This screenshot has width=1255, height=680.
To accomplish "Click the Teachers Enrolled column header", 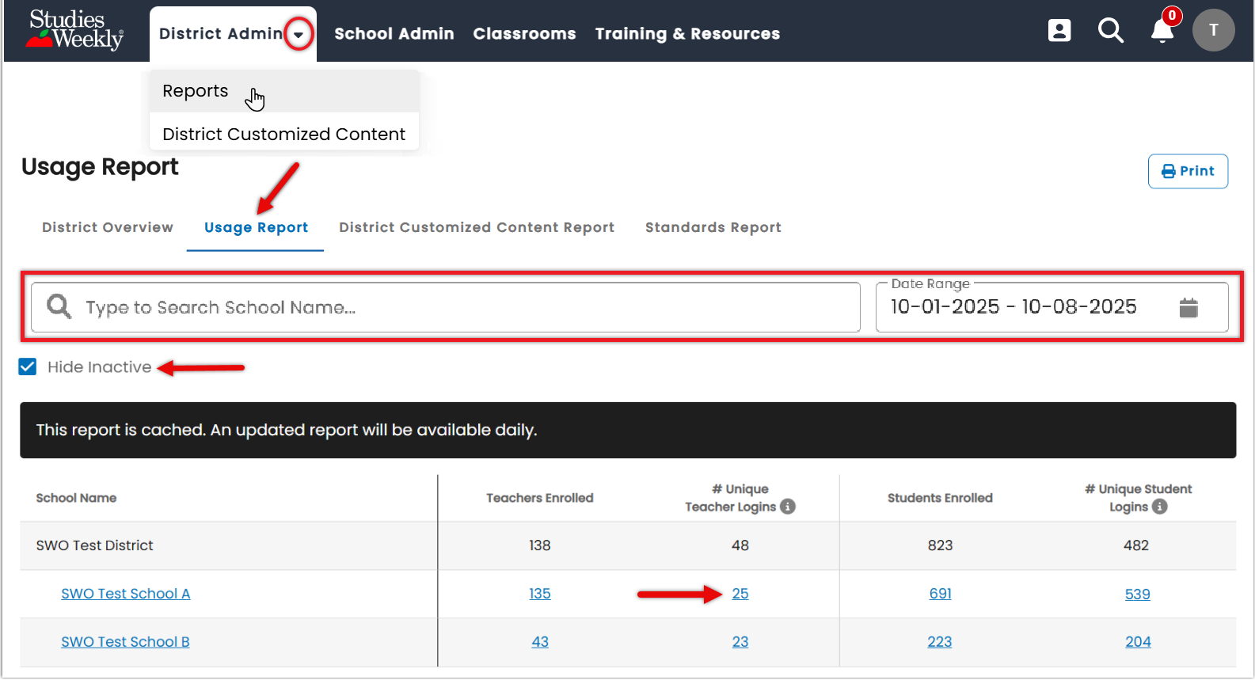I will click(540, 498).
